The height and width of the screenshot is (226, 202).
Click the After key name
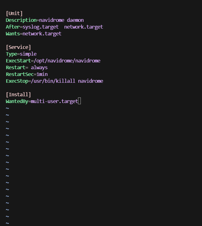(x=13, y=27)
